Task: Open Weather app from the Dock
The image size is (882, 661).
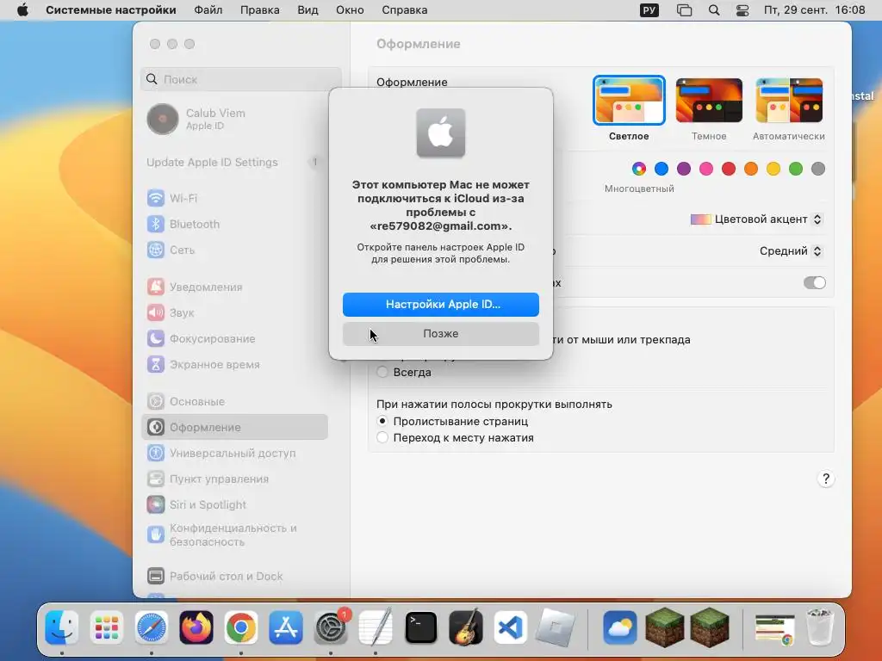Action: coord(620,627)
